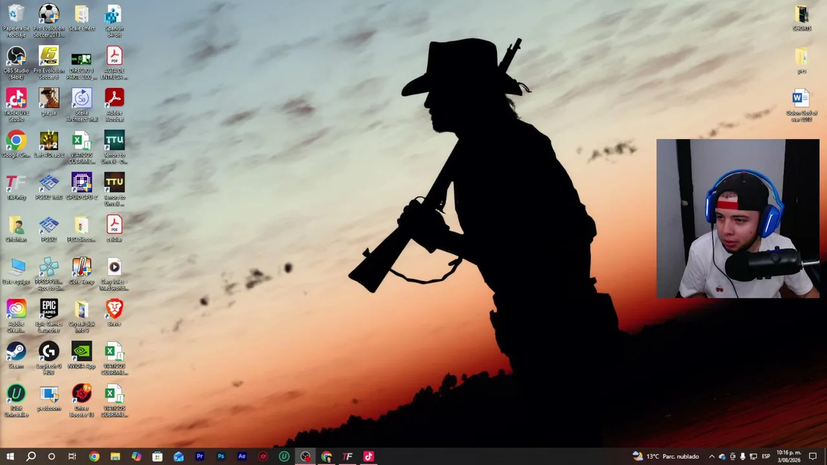Open IObit Uninstaller desktop shortcut
Viewport: 827px width, 465px height.
coord(16,400)
